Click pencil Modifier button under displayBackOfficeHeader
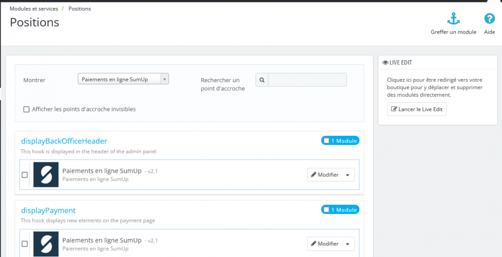Image resolution: width=502 pixels, height=257 pixels. coord(325,175)
